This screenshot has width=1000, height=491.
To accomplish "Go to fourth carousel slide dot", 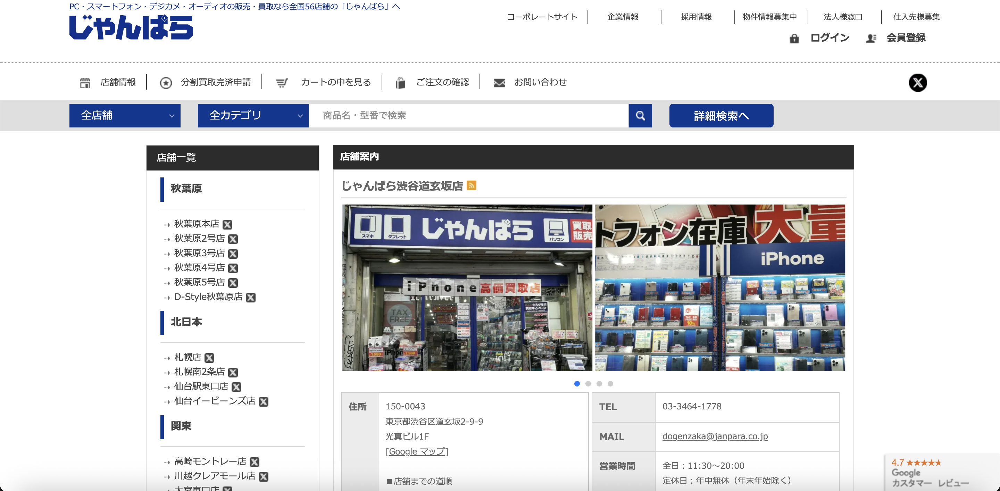I will pyautogui.click(x=610, y=383).
